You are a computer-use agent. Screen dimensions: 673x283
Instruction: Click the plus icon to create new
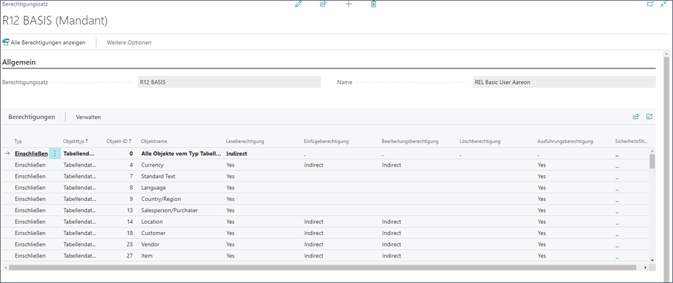348,4
